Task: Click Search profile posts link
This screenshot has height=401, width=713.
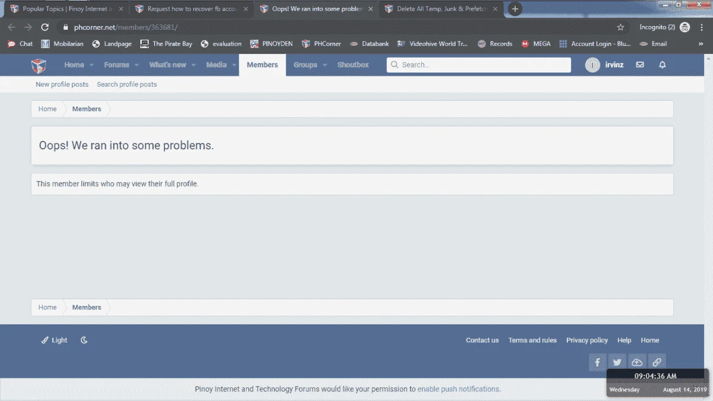Action: coord(127,84)
